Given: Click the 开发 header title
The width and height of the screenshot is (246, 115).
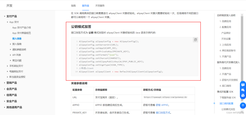Looking at the screenshot, I should (x=9, y=6).
